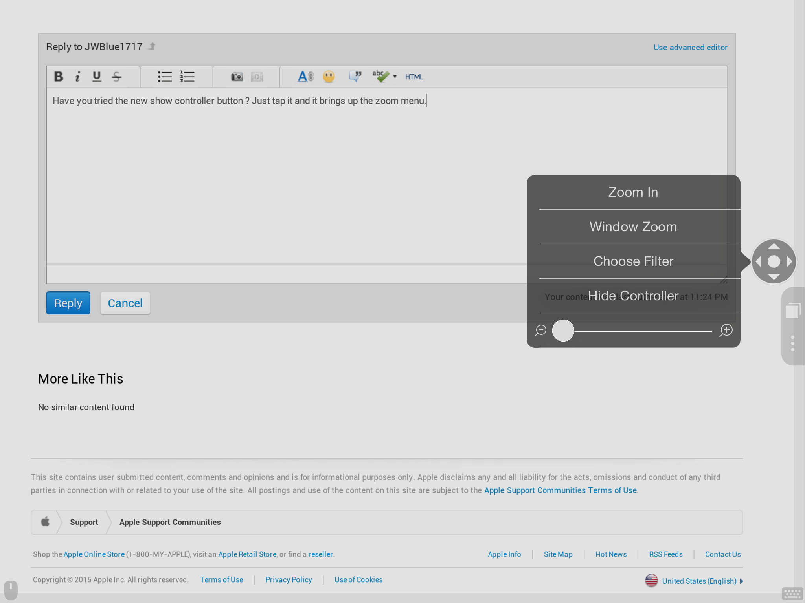This screenshot has height=603, width=805.
Task: Click the abc spell check icon
Action: click(380, 76)
